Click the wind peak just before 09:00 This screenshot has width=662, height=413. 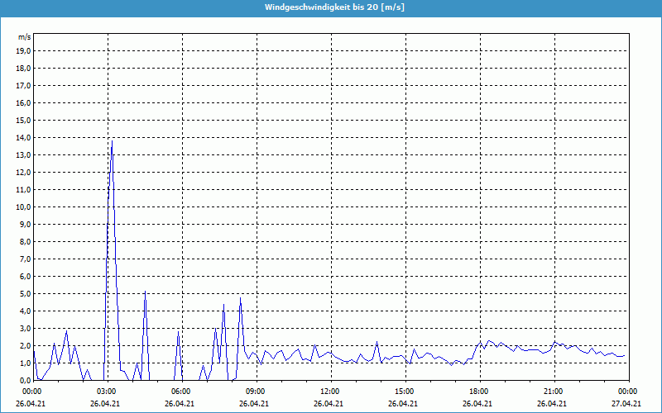(240, 298)
